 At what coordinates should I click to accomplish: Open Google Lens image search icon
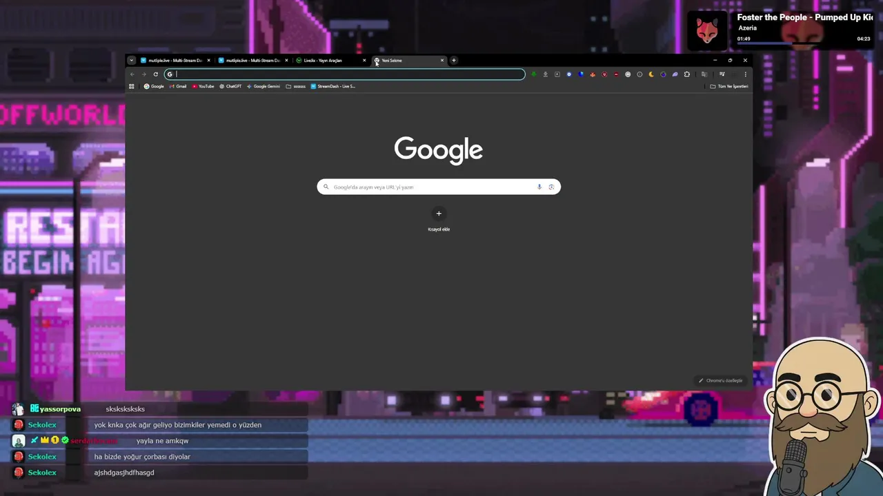coord(551,187)
